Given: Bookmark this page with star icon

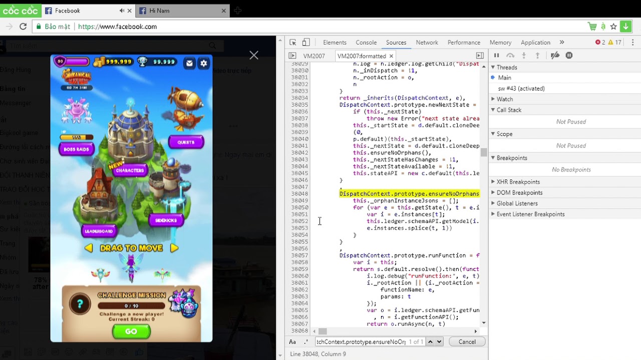Looking at the screenshot, I should point(613,26).
